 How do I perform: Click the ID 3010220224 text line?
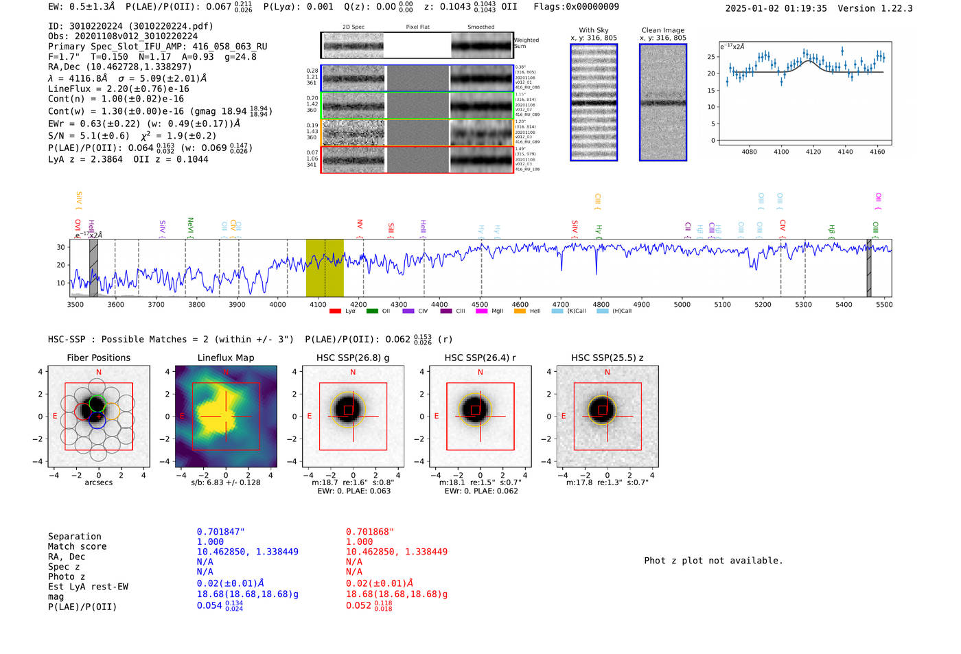(130, 26)
